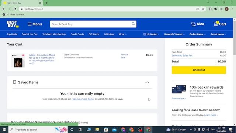Image resolution: width=236 pixels, height=133 pixels.
Task: Open Microsoft Store from taskbar
Action: [106, 130]
